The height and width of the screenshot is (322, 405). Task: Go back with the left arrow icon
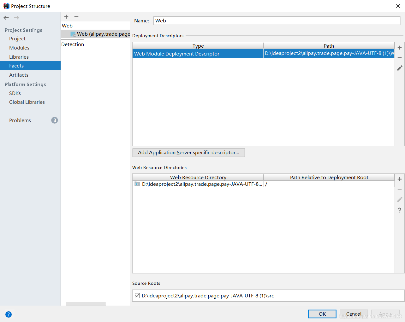click(6, 18)
